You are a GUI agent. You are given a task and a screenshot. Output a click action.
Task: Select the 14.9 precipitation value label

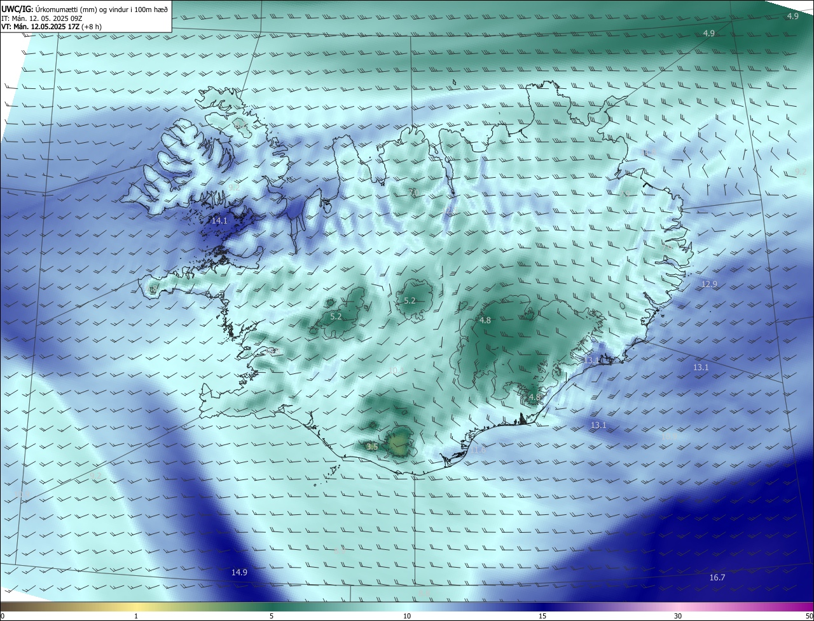239,572
